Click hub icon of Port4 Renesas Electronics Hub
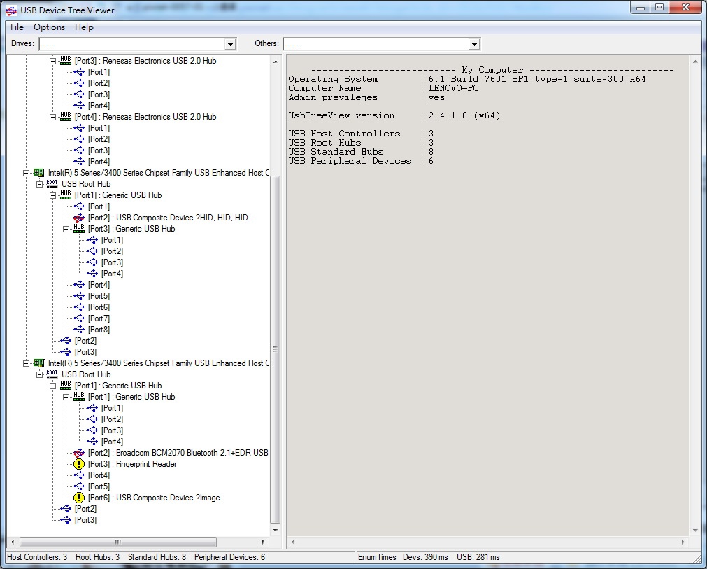The width and height of the screenshot is (707, 569). (x=66, y=117)
